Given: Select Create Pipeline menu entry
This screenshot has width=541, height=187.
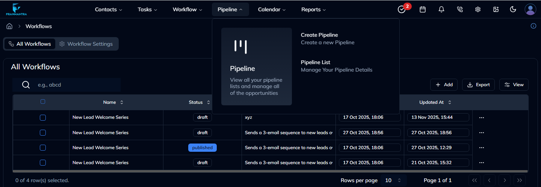Looking at the screenshot, I should (x=328, y=39).
